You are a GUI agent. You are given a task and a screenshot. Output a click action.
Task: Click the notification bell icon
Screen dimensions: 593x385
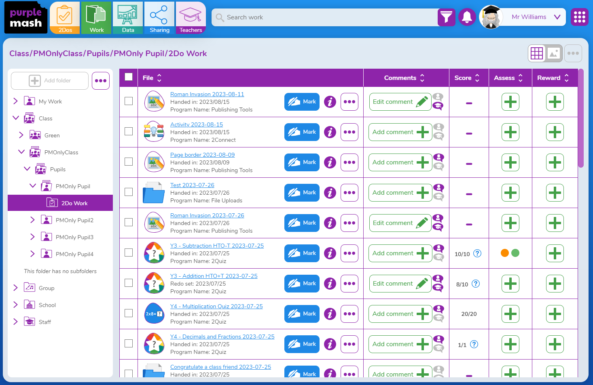[x=467, y=17]
